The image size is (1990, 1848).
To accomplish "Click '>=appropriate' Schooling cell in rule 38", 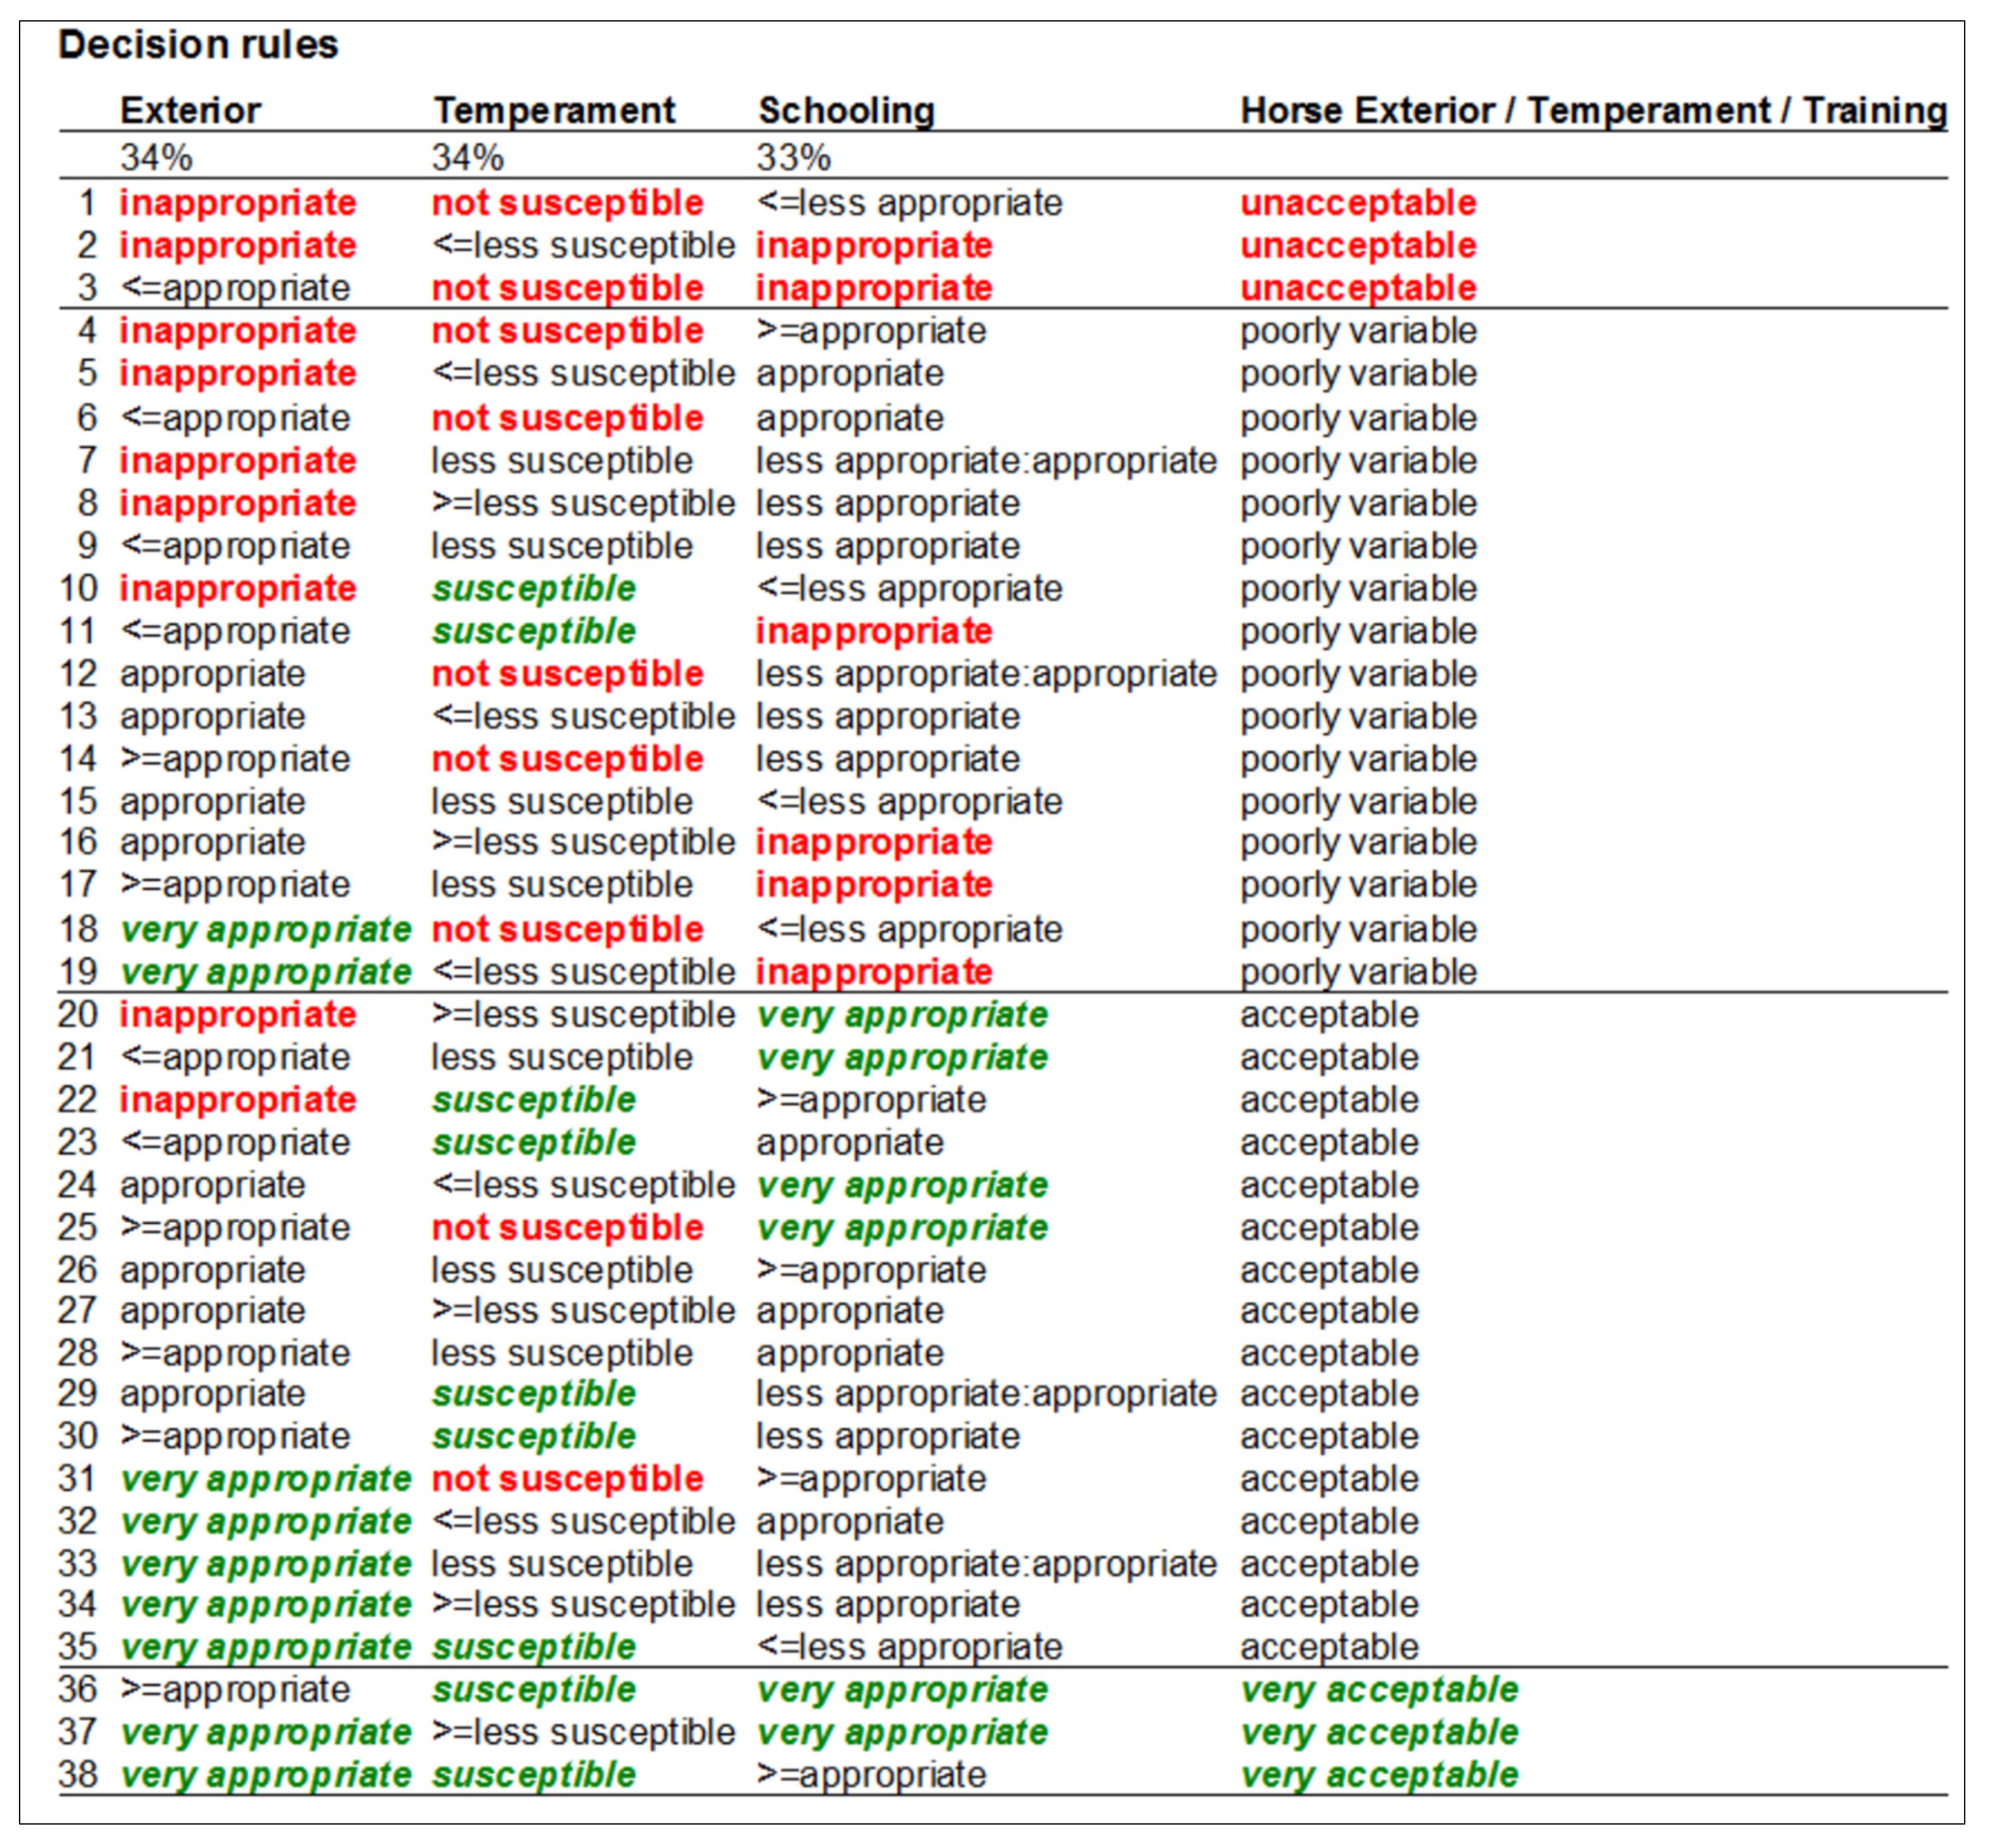I will pyautogui.click(x=871, y=1775).
